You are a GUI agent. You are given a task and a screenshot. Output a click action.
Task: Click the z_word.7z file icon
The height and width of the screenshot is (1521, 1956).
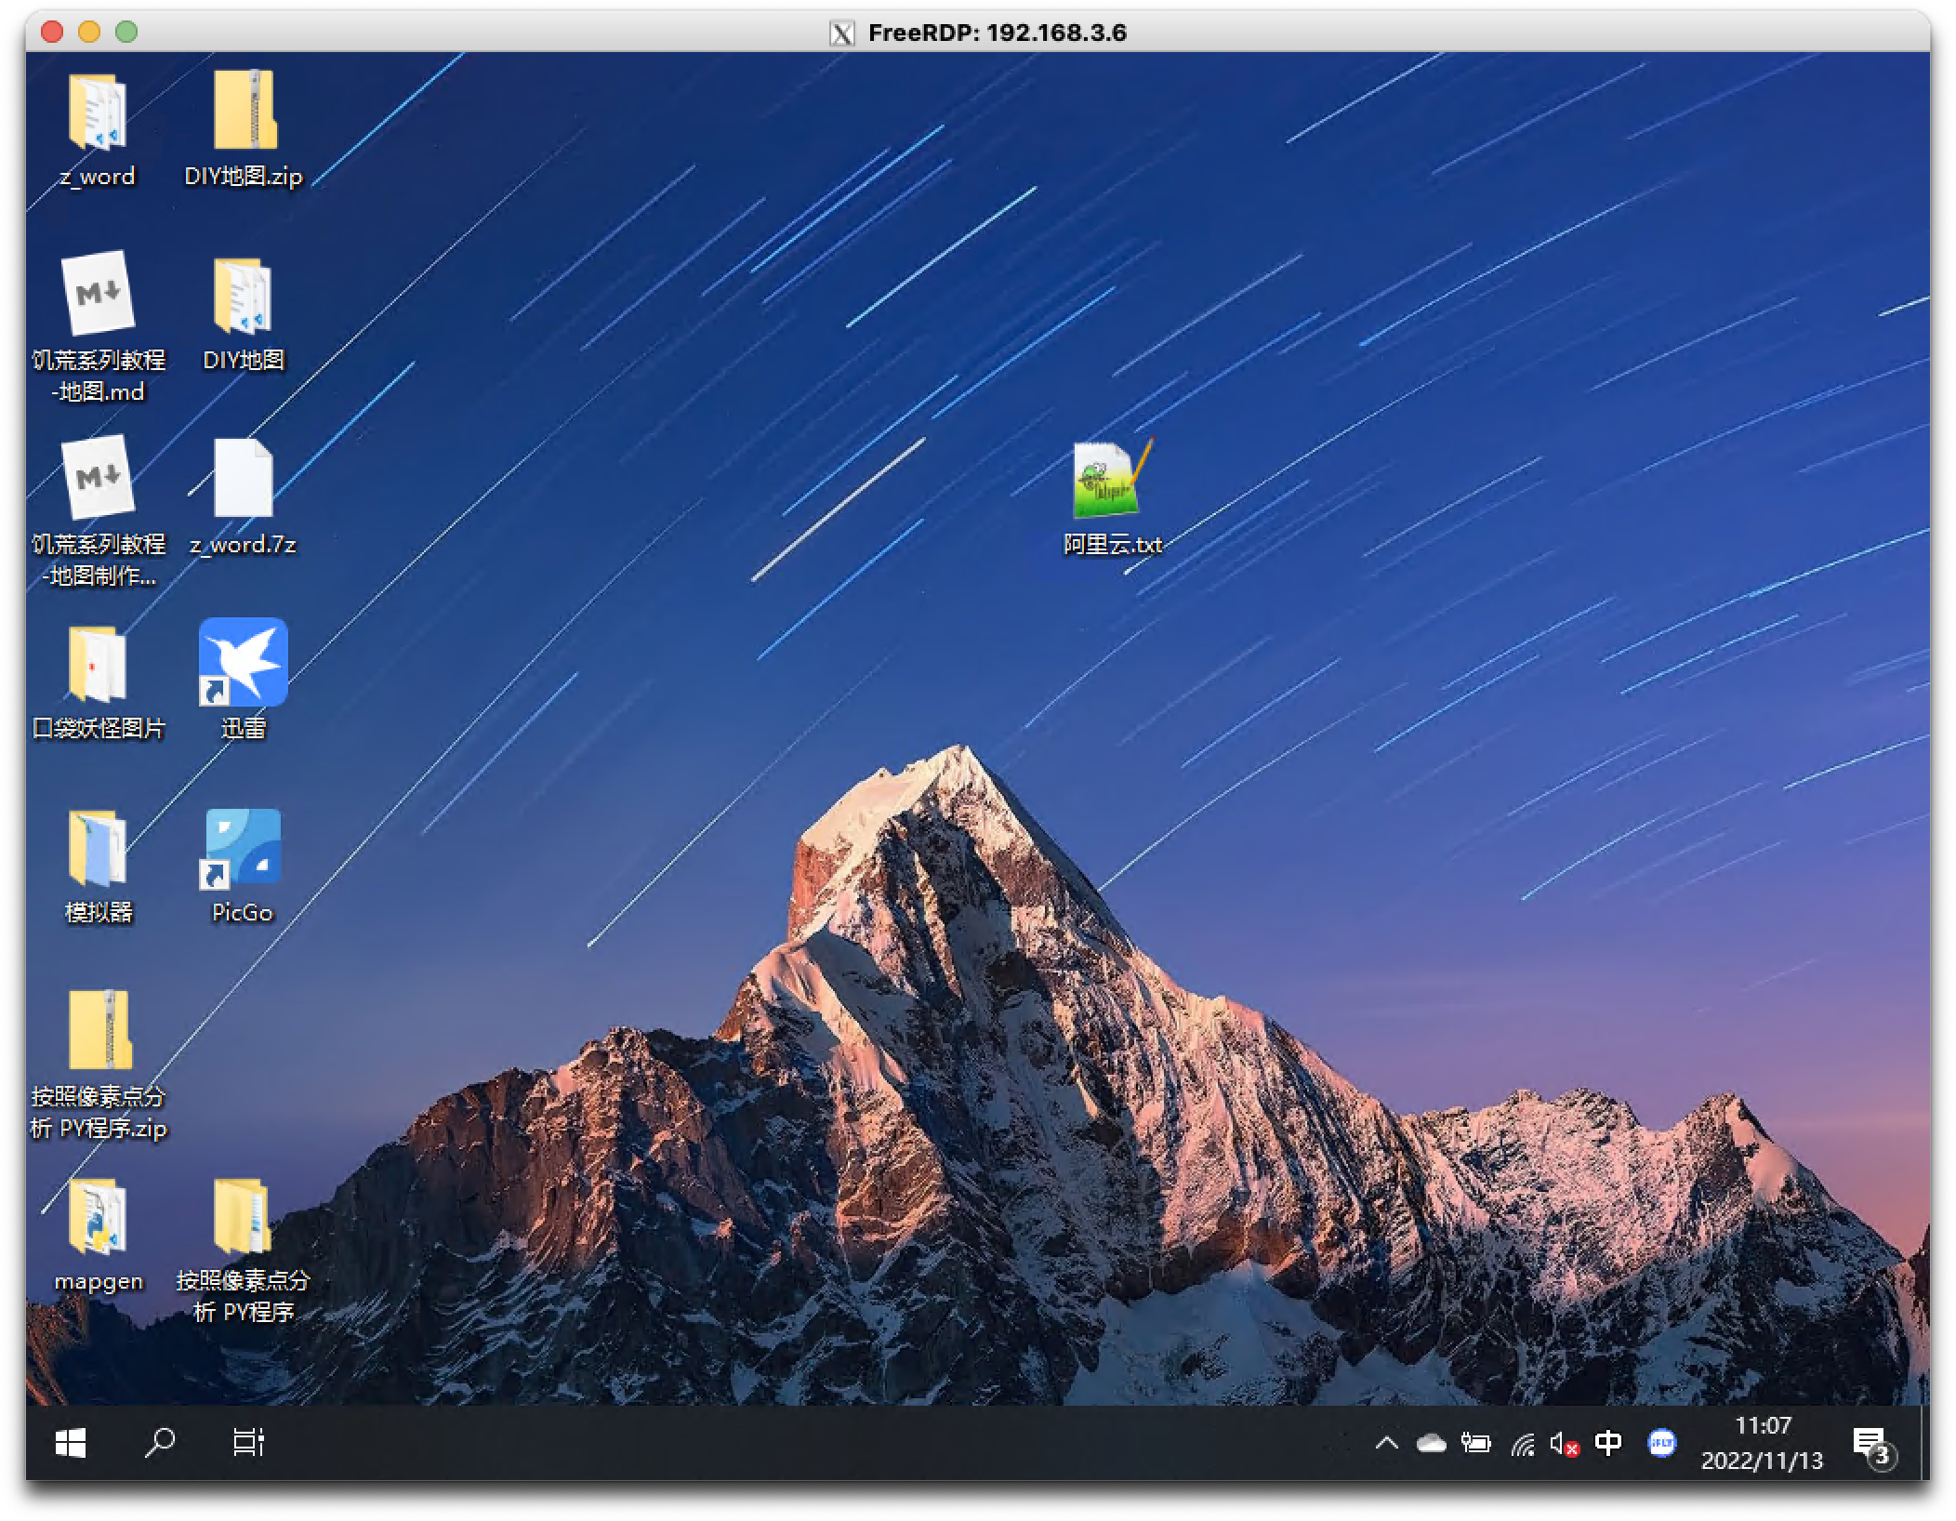[243, 479]
